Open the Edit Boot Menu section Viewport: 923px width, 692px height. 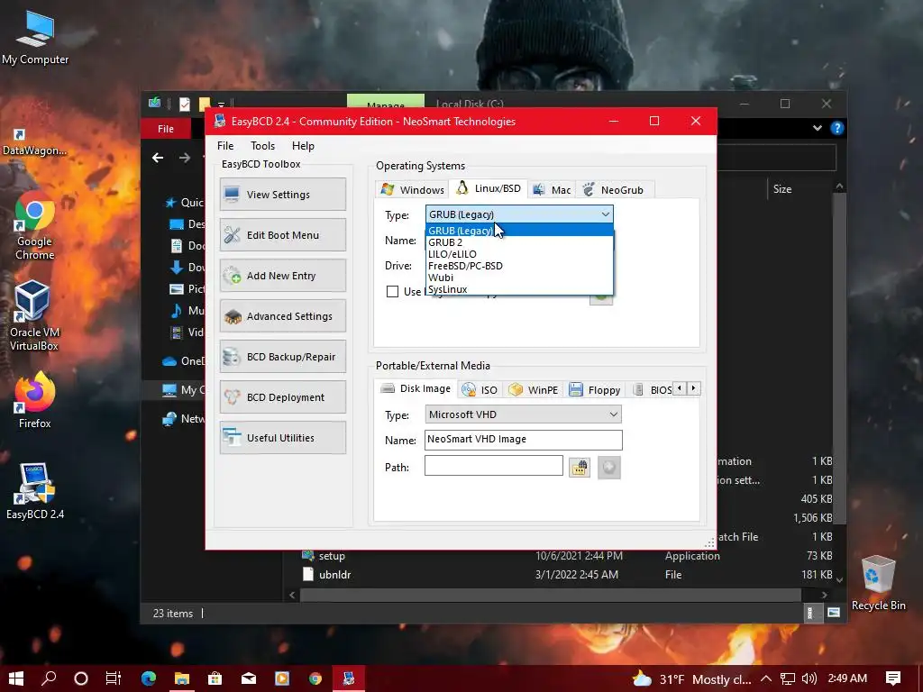[x=282, y=235]
